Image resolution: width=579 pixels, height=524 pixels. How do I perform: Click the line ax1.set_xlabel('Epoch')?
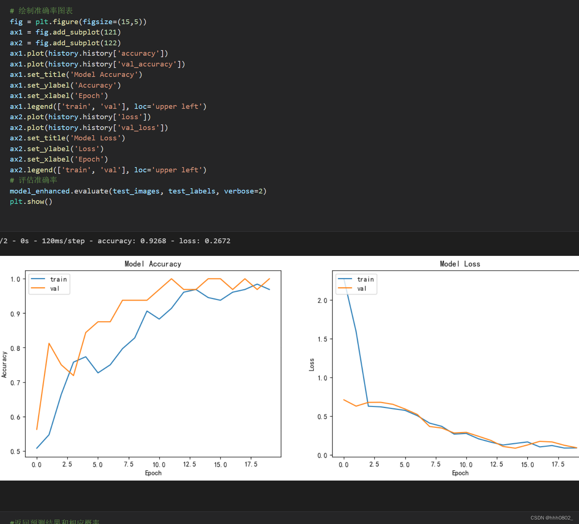pos(59,96)
